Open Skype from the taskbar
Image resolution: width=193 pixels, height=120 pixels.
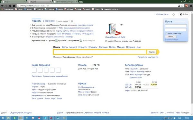pos(45,118)
